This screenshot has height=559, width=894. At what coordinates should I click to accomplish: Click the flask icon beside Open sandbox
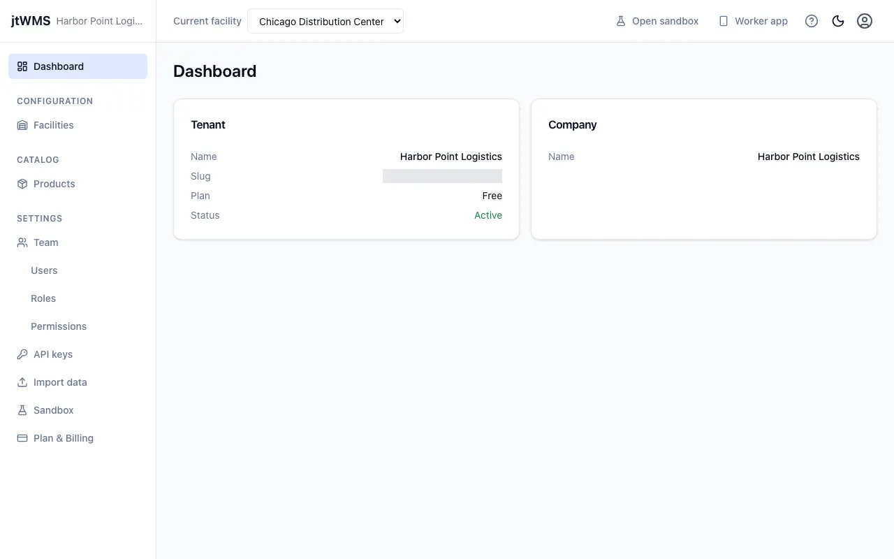coord(621,21)
